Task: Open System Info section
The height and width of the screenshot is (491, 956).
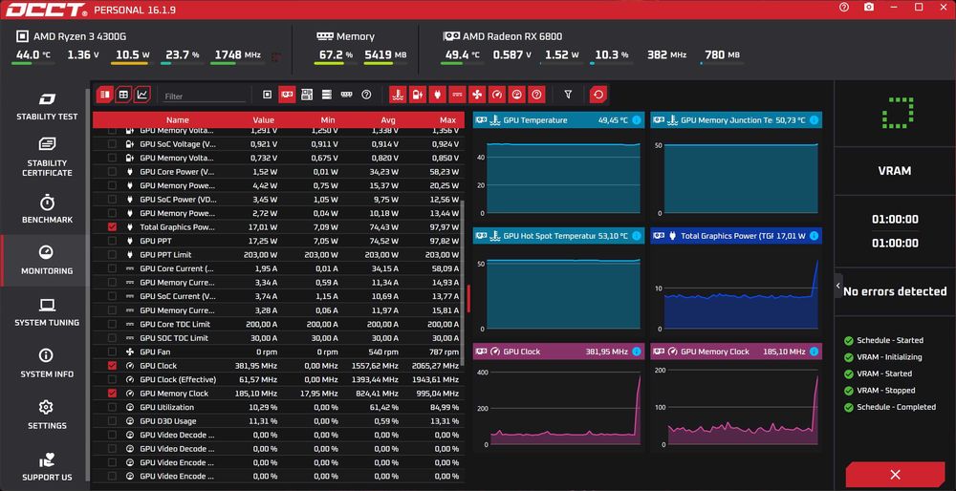Action: tap(47, 364)
